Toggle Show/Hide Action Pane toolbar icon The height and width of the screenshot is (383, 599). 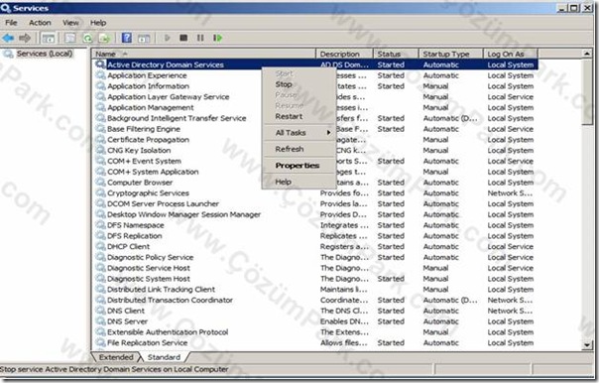pyautogui.click(x=144, y=38)
